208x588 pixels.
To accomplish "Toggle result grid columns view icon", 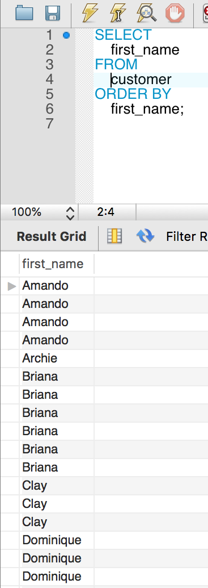I will [x=114, y=236].
